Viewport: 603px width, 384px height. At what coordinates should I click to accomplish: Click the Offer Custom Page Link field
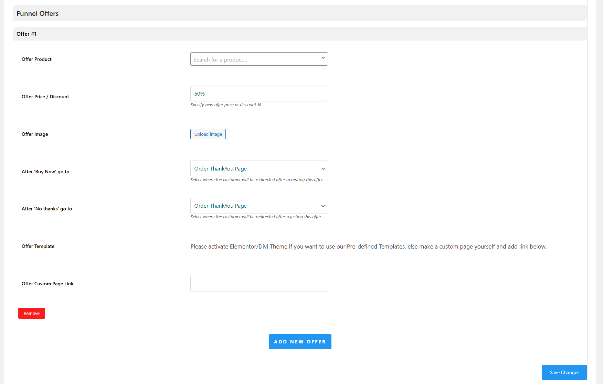[x=259, y=283]
